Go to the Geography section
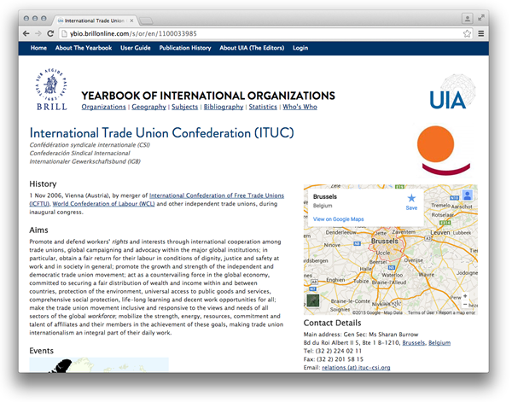This screenshot has width=512, height=402. pos(148,107)
